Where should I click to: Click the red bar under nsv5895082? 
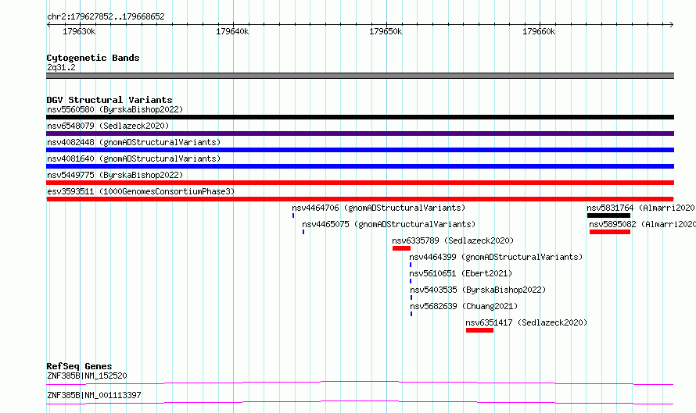pos(610,232)
